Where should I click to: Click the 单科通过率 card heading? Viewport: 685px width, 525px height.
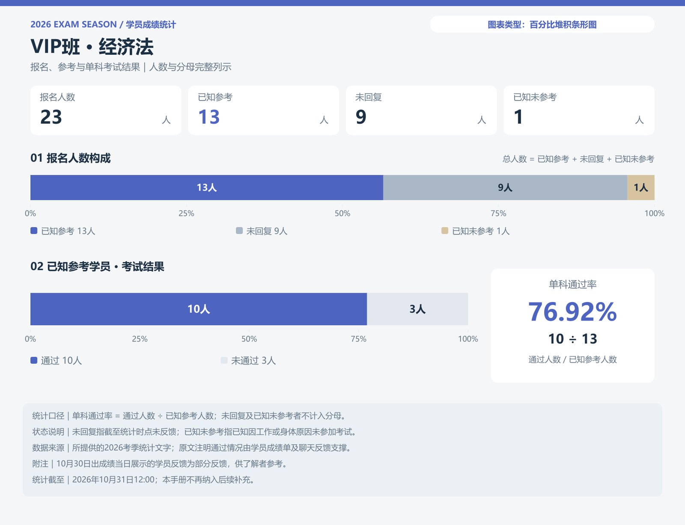(572, 284)
